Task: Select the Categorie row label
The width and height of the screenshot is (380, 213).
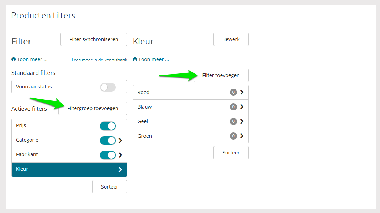Action: (x=27, y=140)
